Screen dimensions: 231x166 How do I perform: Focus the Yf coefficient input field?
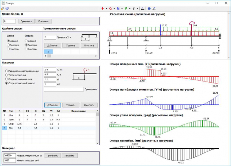coord(50,80)
